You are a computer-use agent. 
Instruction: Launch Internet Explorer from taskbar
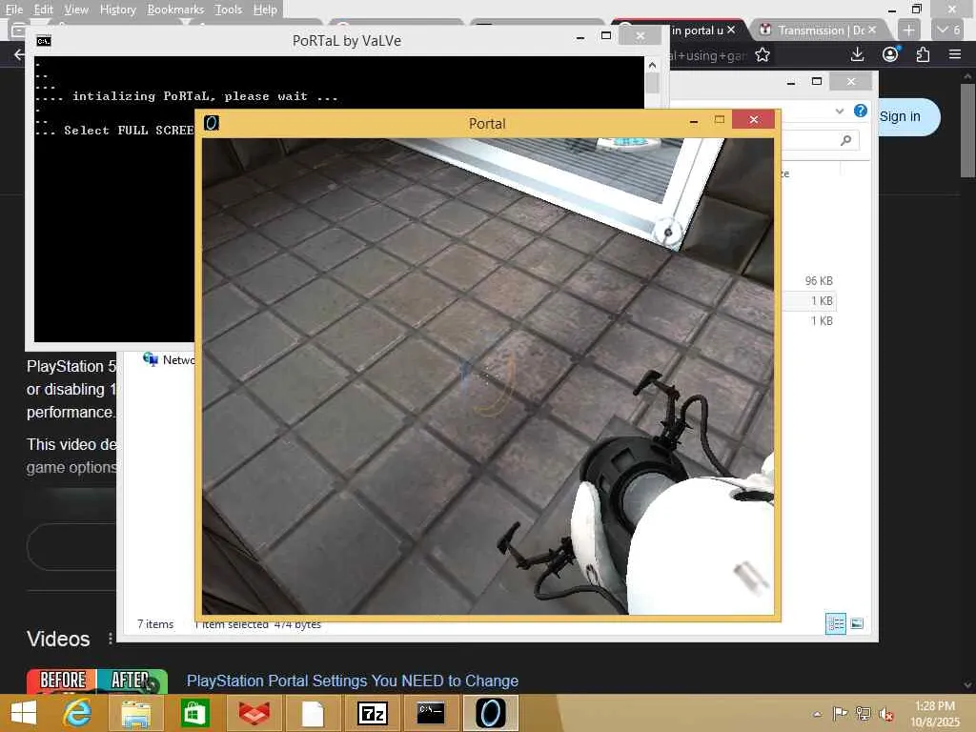[77, 713]
